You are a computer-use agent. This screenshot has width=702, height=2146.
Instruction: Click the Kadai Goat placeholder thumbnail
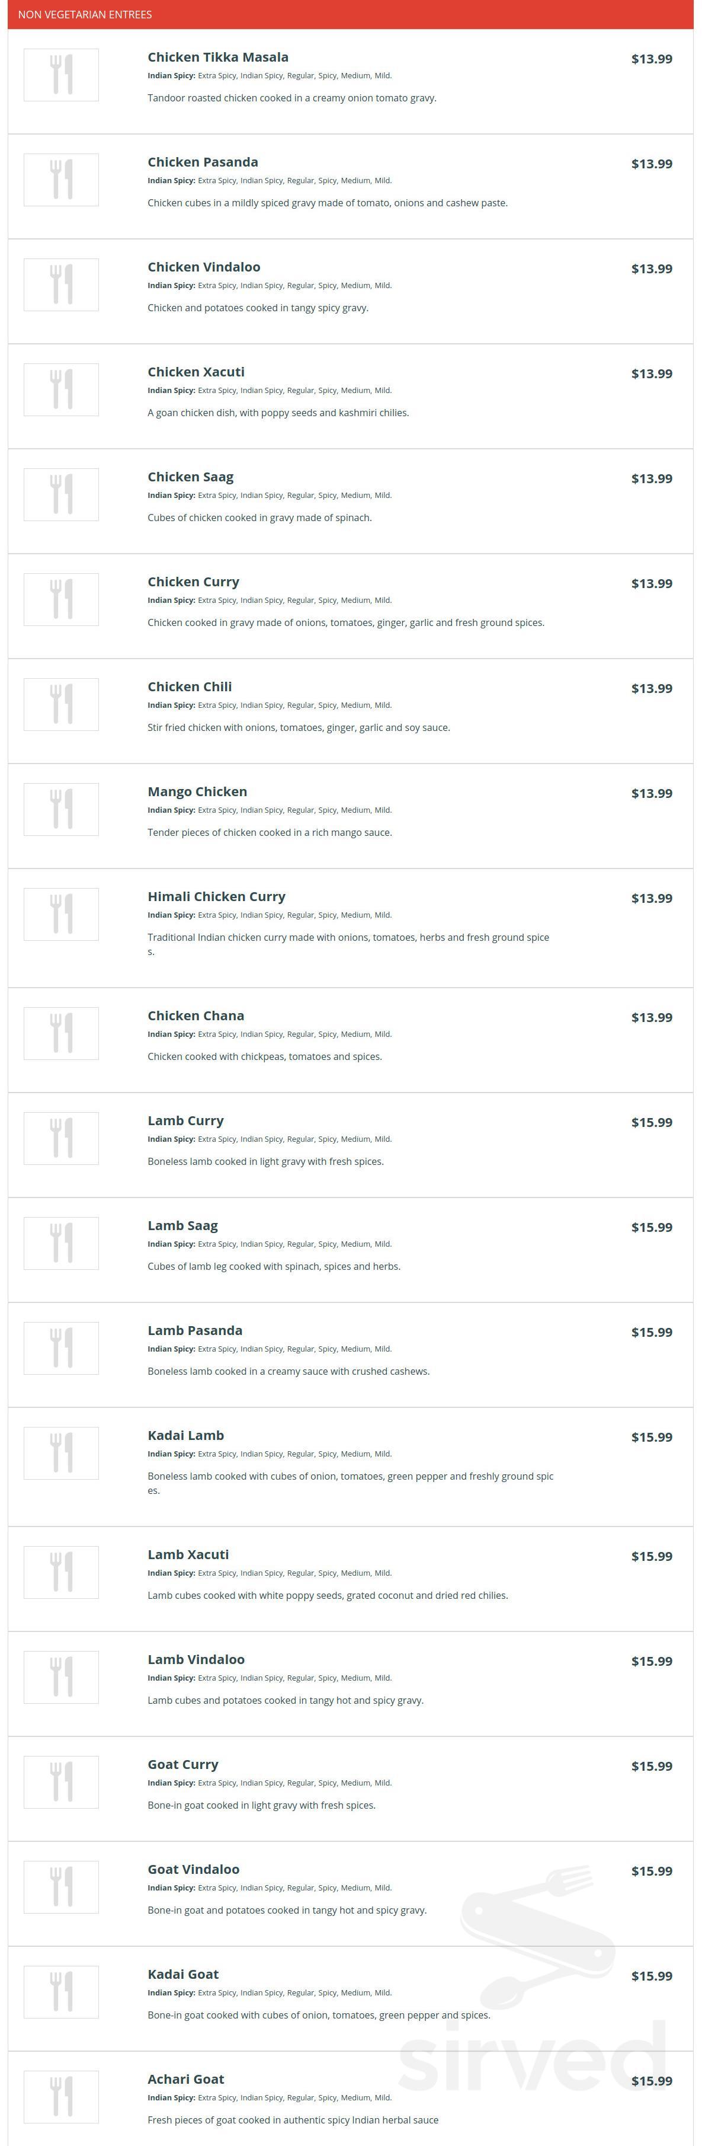[61, 1992]
